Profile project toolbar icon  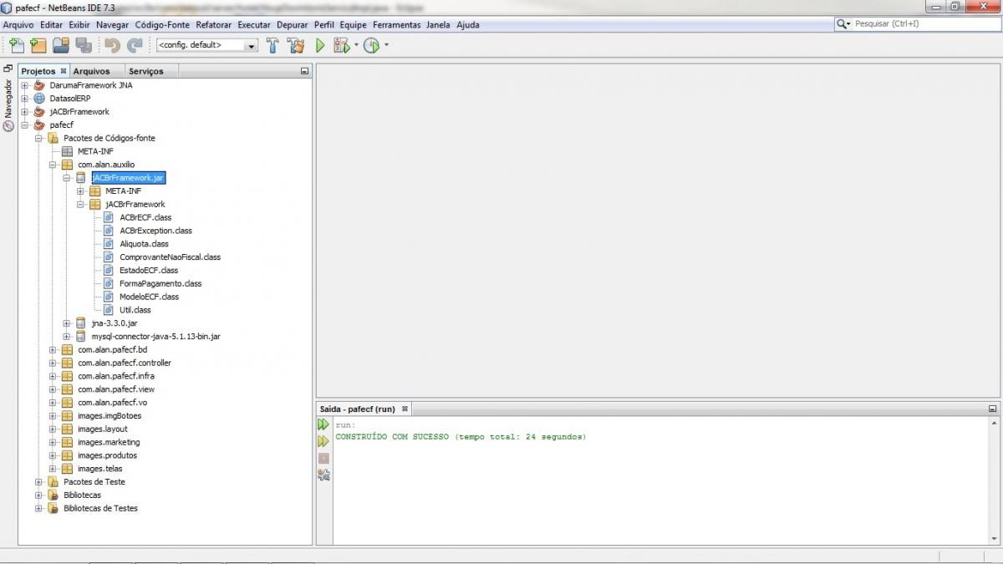click(x=371, y=45)
